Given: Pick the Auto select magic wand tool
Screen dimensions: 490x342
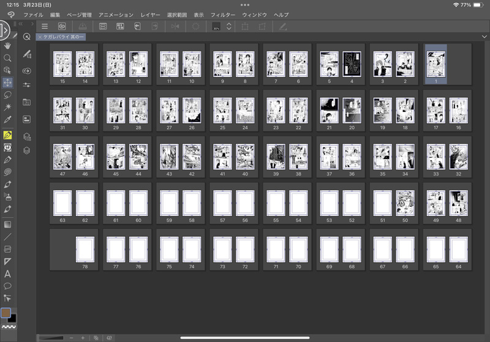Looking at the screenshot, I should [7, 107].
